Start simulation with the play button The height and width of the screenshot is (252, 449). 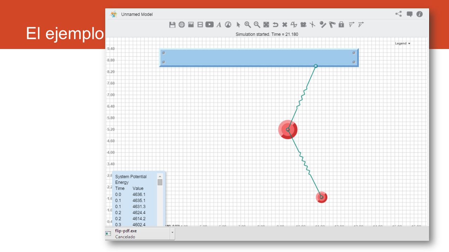(209, 24)
